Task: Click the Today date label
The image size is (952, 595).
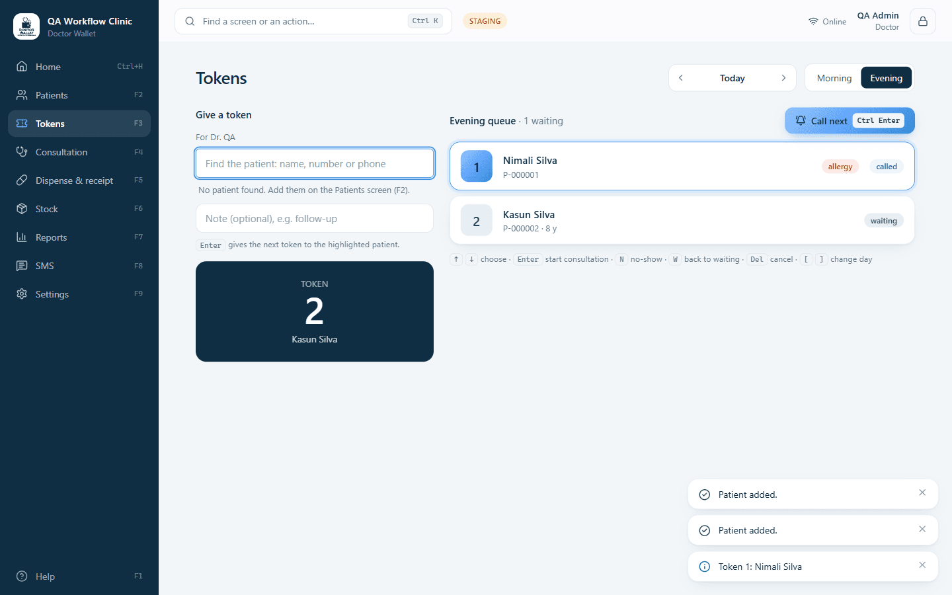Action: click(x=733, y=78)
